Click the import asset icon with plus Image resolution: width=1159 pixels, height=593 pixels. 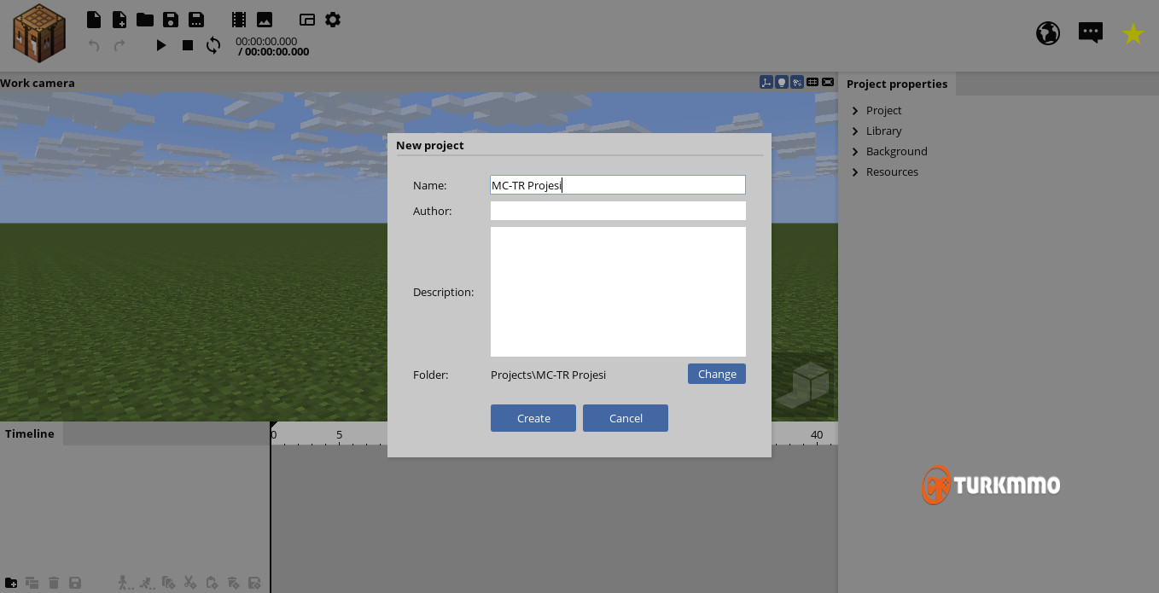(119, 19)
